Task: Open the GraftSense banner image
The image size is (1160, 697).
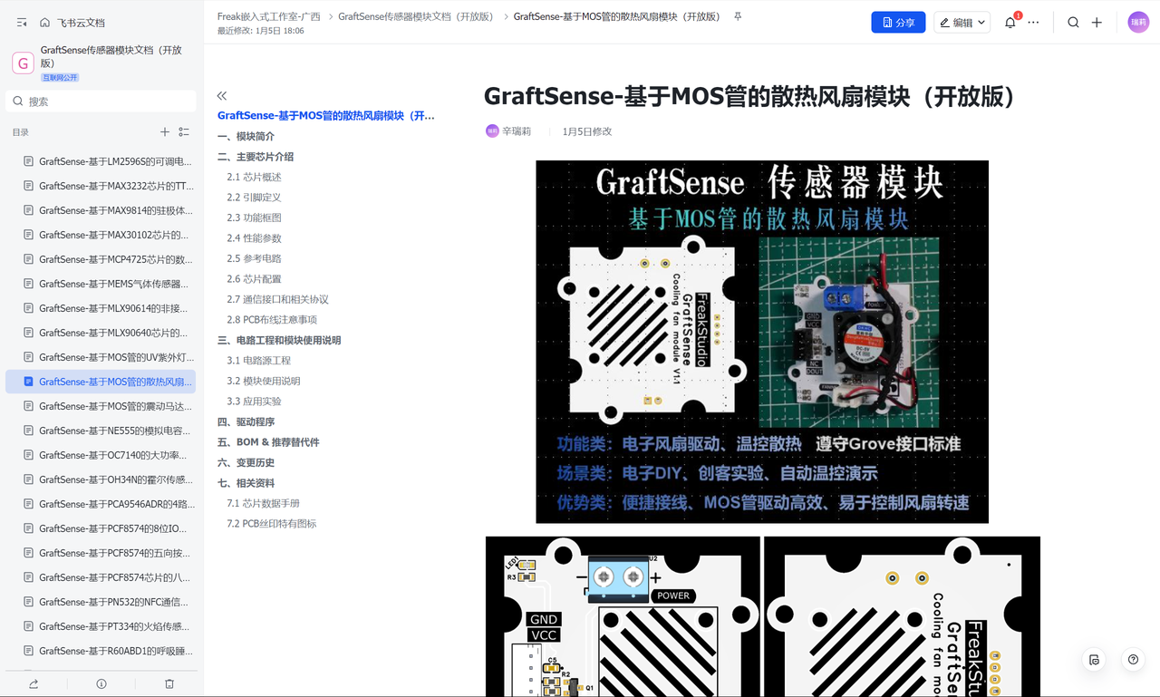Action: pos(762,342)
